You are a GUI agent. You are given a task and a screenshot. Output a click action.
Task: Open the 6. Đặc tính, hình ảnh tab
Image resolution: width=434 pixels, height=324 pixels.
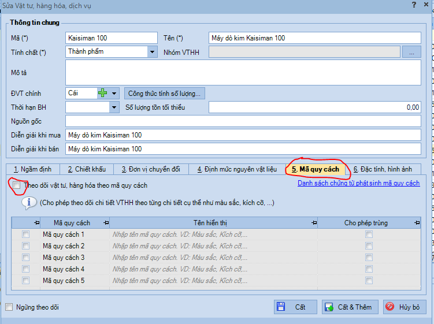382,169
